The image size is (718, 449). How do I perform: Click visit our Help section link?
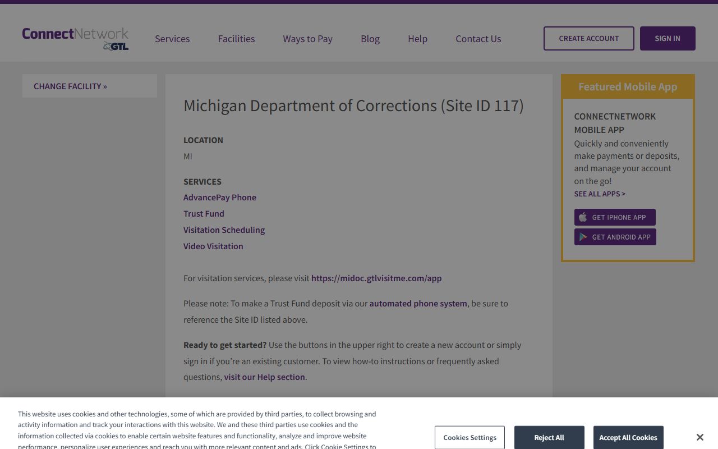click(x=265, y=377)
